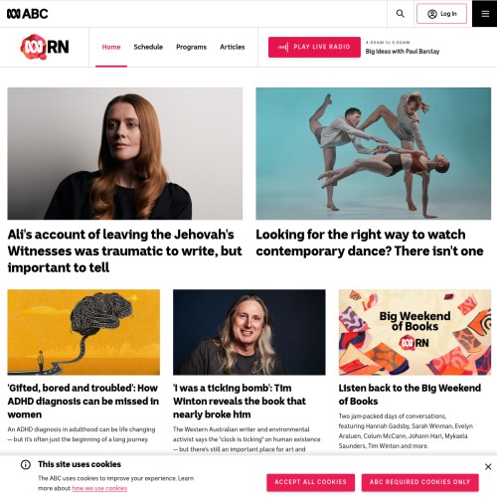The width and height of the screenshot is (497, 497).
Task: Open the search magnifier icon
Action: coord(401,14)
